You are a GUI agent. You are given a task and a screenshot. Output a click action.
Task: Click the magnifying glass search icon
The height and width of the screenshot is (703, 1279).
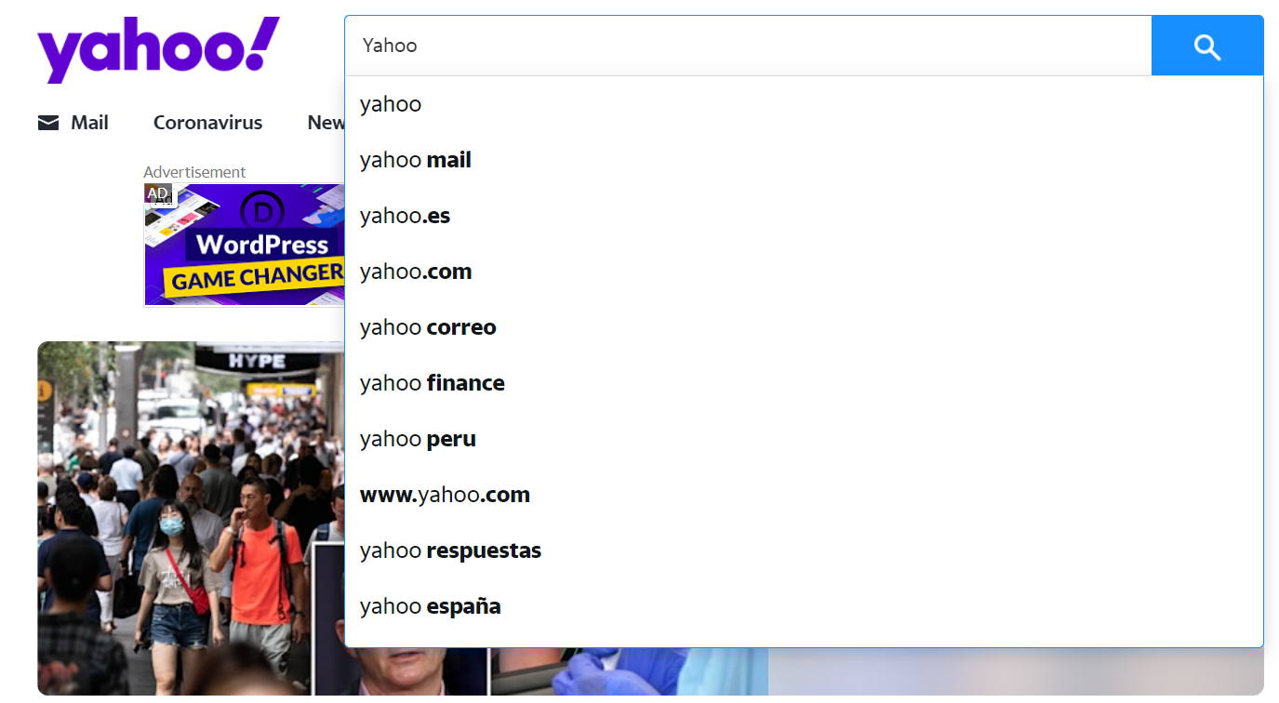coord(1206,45)
